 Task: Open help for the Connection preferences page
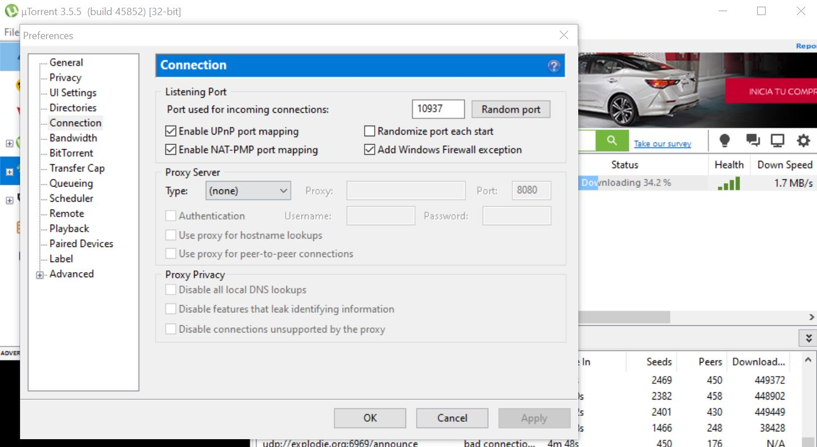click(x=554, y=66)
